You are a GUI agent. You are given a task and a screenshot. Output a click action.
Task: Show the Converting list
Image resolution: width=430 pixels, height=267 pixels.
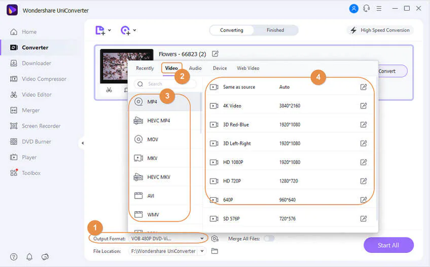(231, 30)
